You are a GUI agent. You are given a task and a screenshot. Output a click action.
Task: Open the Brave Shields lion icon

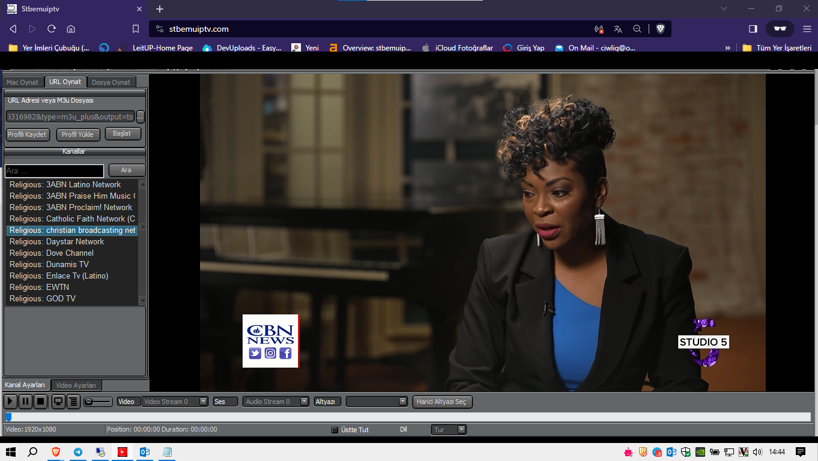(661, 29)
